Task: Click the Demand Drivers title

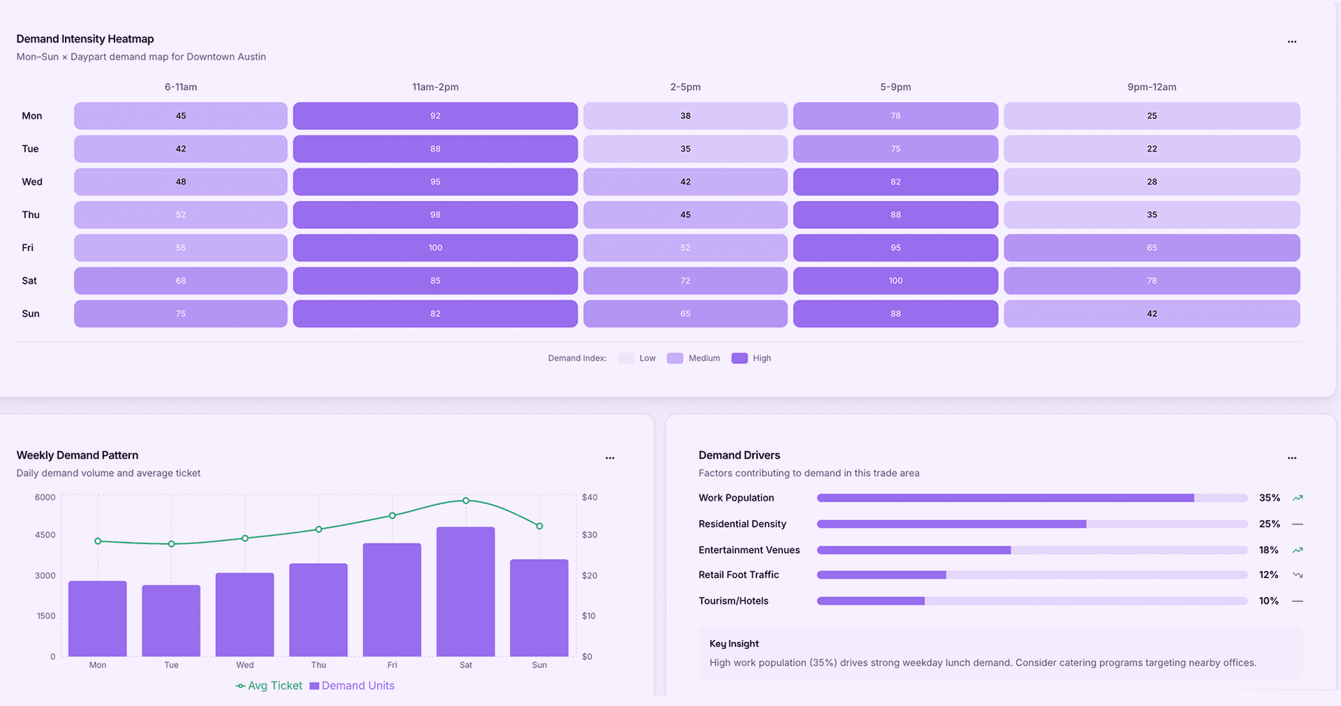Action: (739, 455)
